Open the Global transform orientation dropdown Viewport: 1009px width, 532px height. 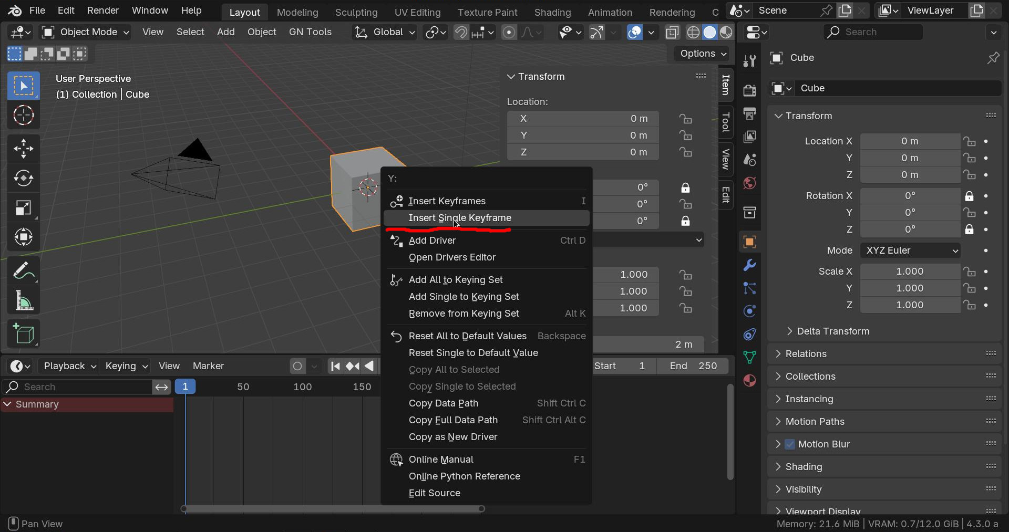point(385,32)
